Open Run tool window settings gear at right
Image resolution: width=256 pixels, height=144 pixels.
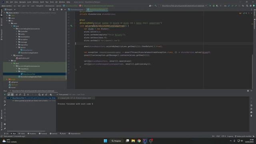[x=248, y=91]
